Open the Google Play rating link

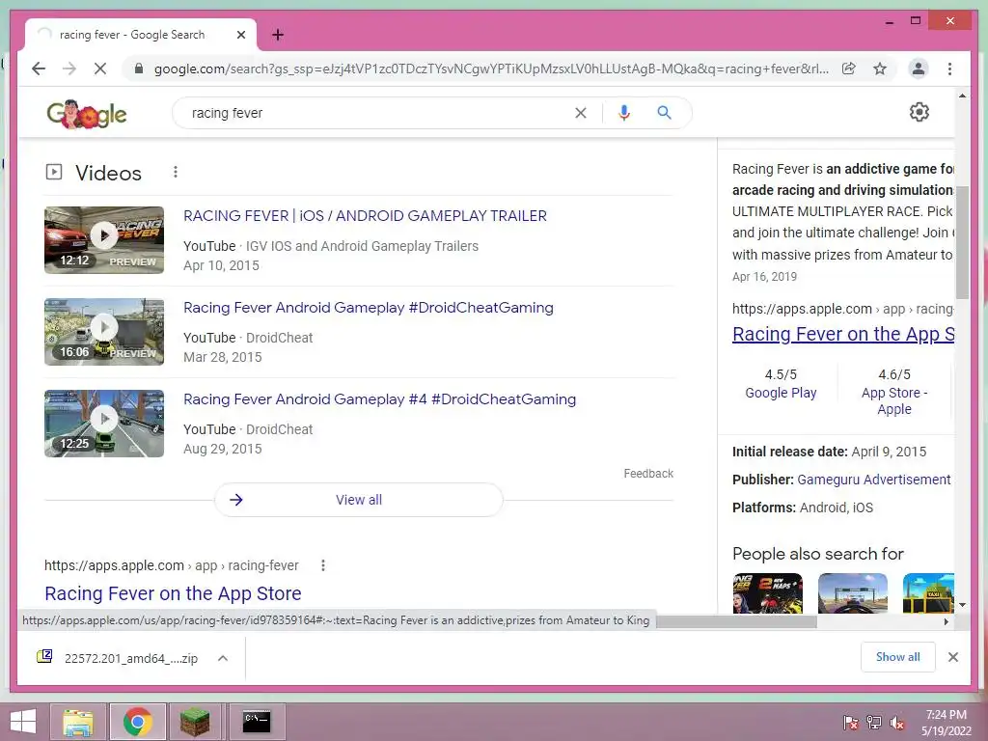click(781, 393)
